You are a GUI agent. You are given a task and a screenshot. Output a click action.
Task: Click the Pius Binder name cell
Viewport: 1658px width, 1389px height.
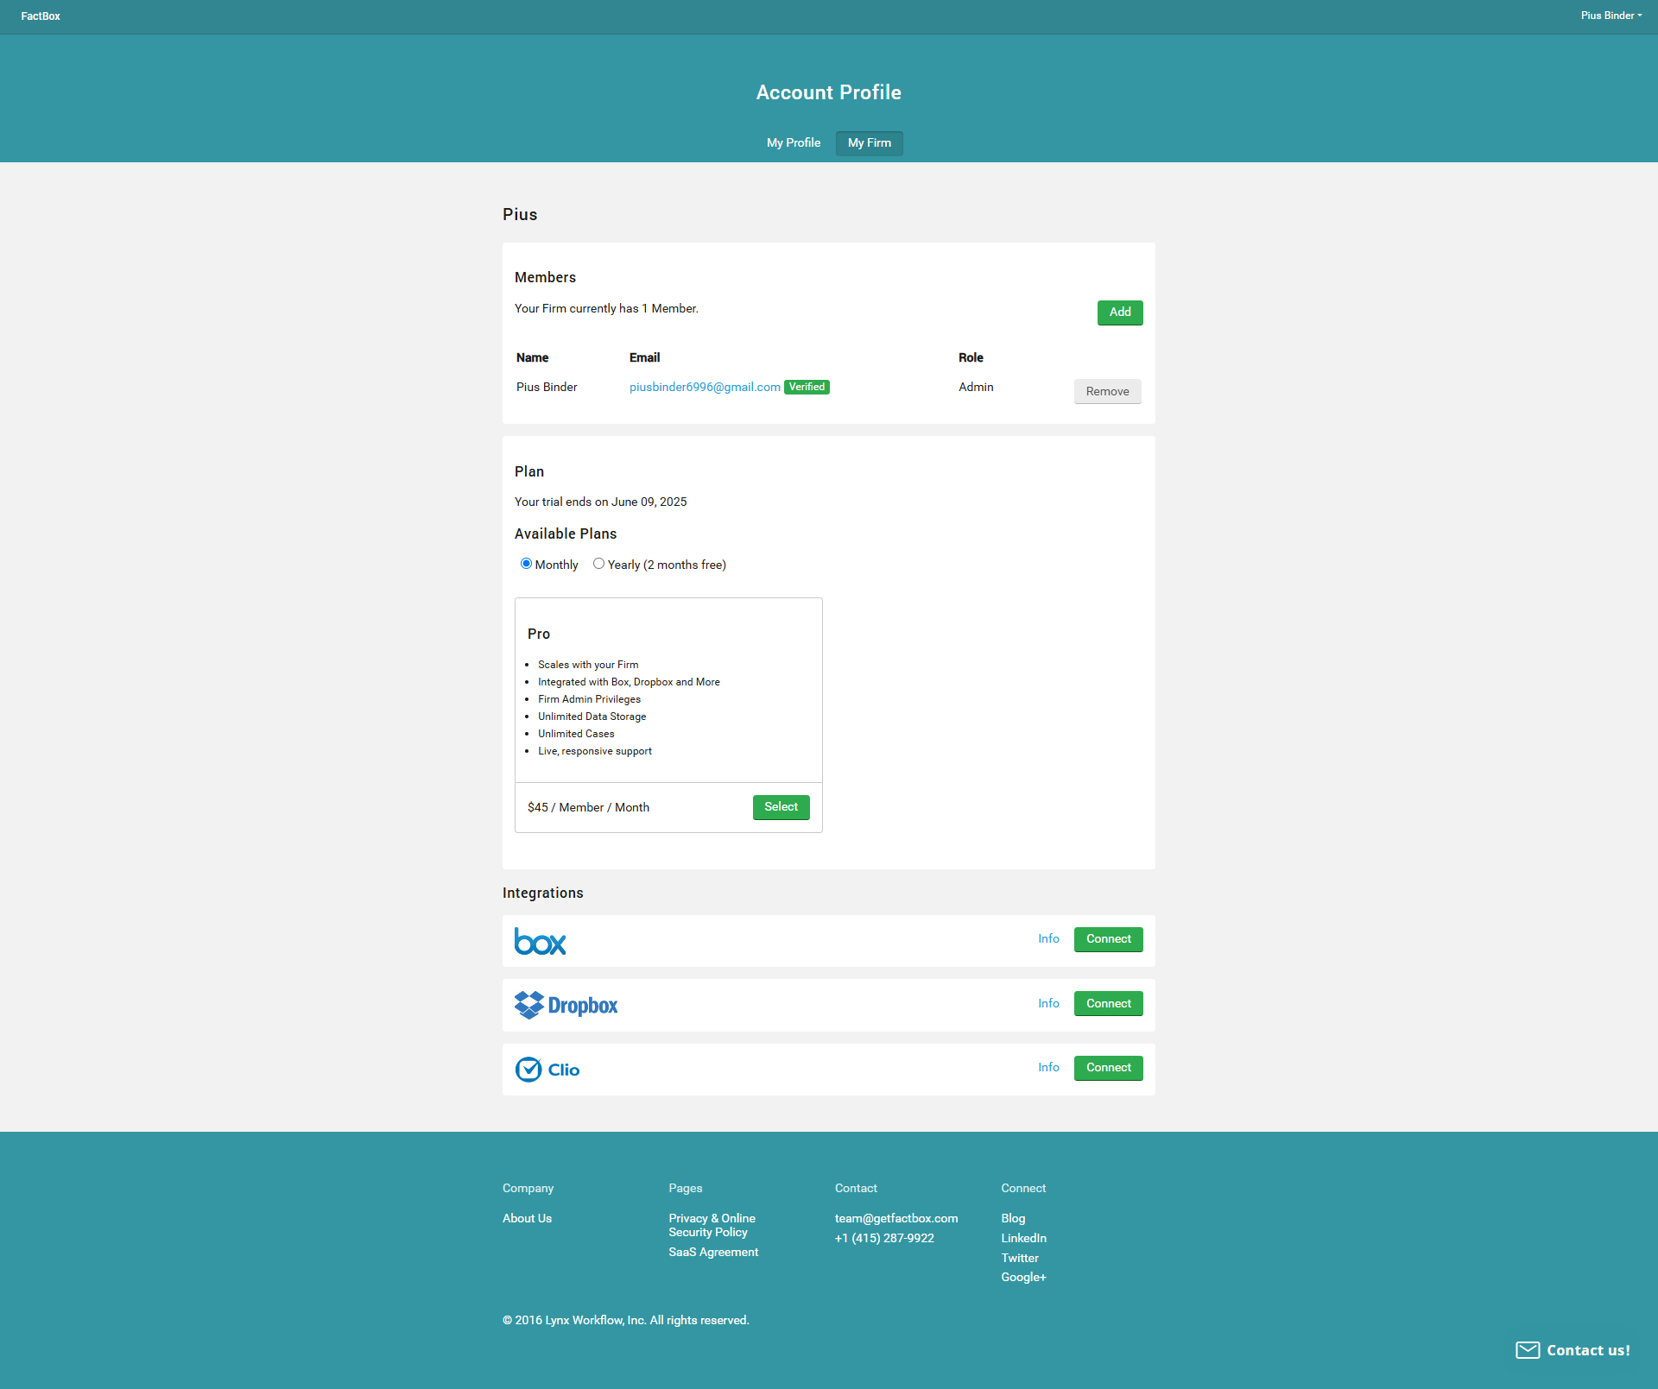(x=547, y=387)
